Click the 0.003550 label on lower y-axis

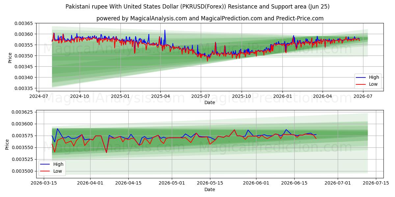[x=22, y=147]
